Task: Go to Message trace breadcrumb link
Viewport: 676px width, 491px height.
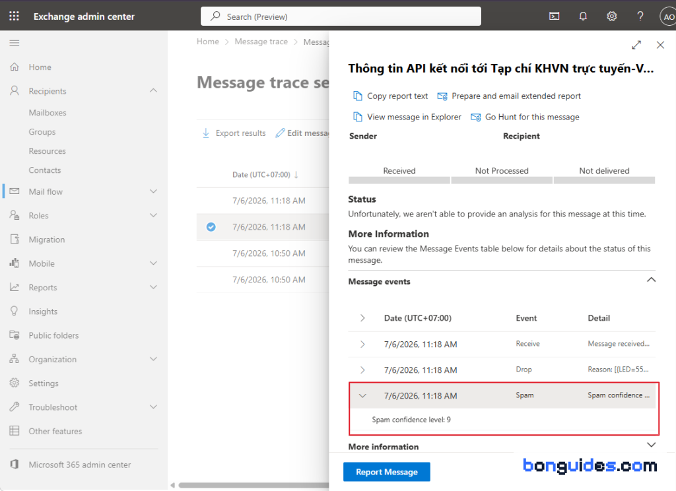Action: point(261,42)
